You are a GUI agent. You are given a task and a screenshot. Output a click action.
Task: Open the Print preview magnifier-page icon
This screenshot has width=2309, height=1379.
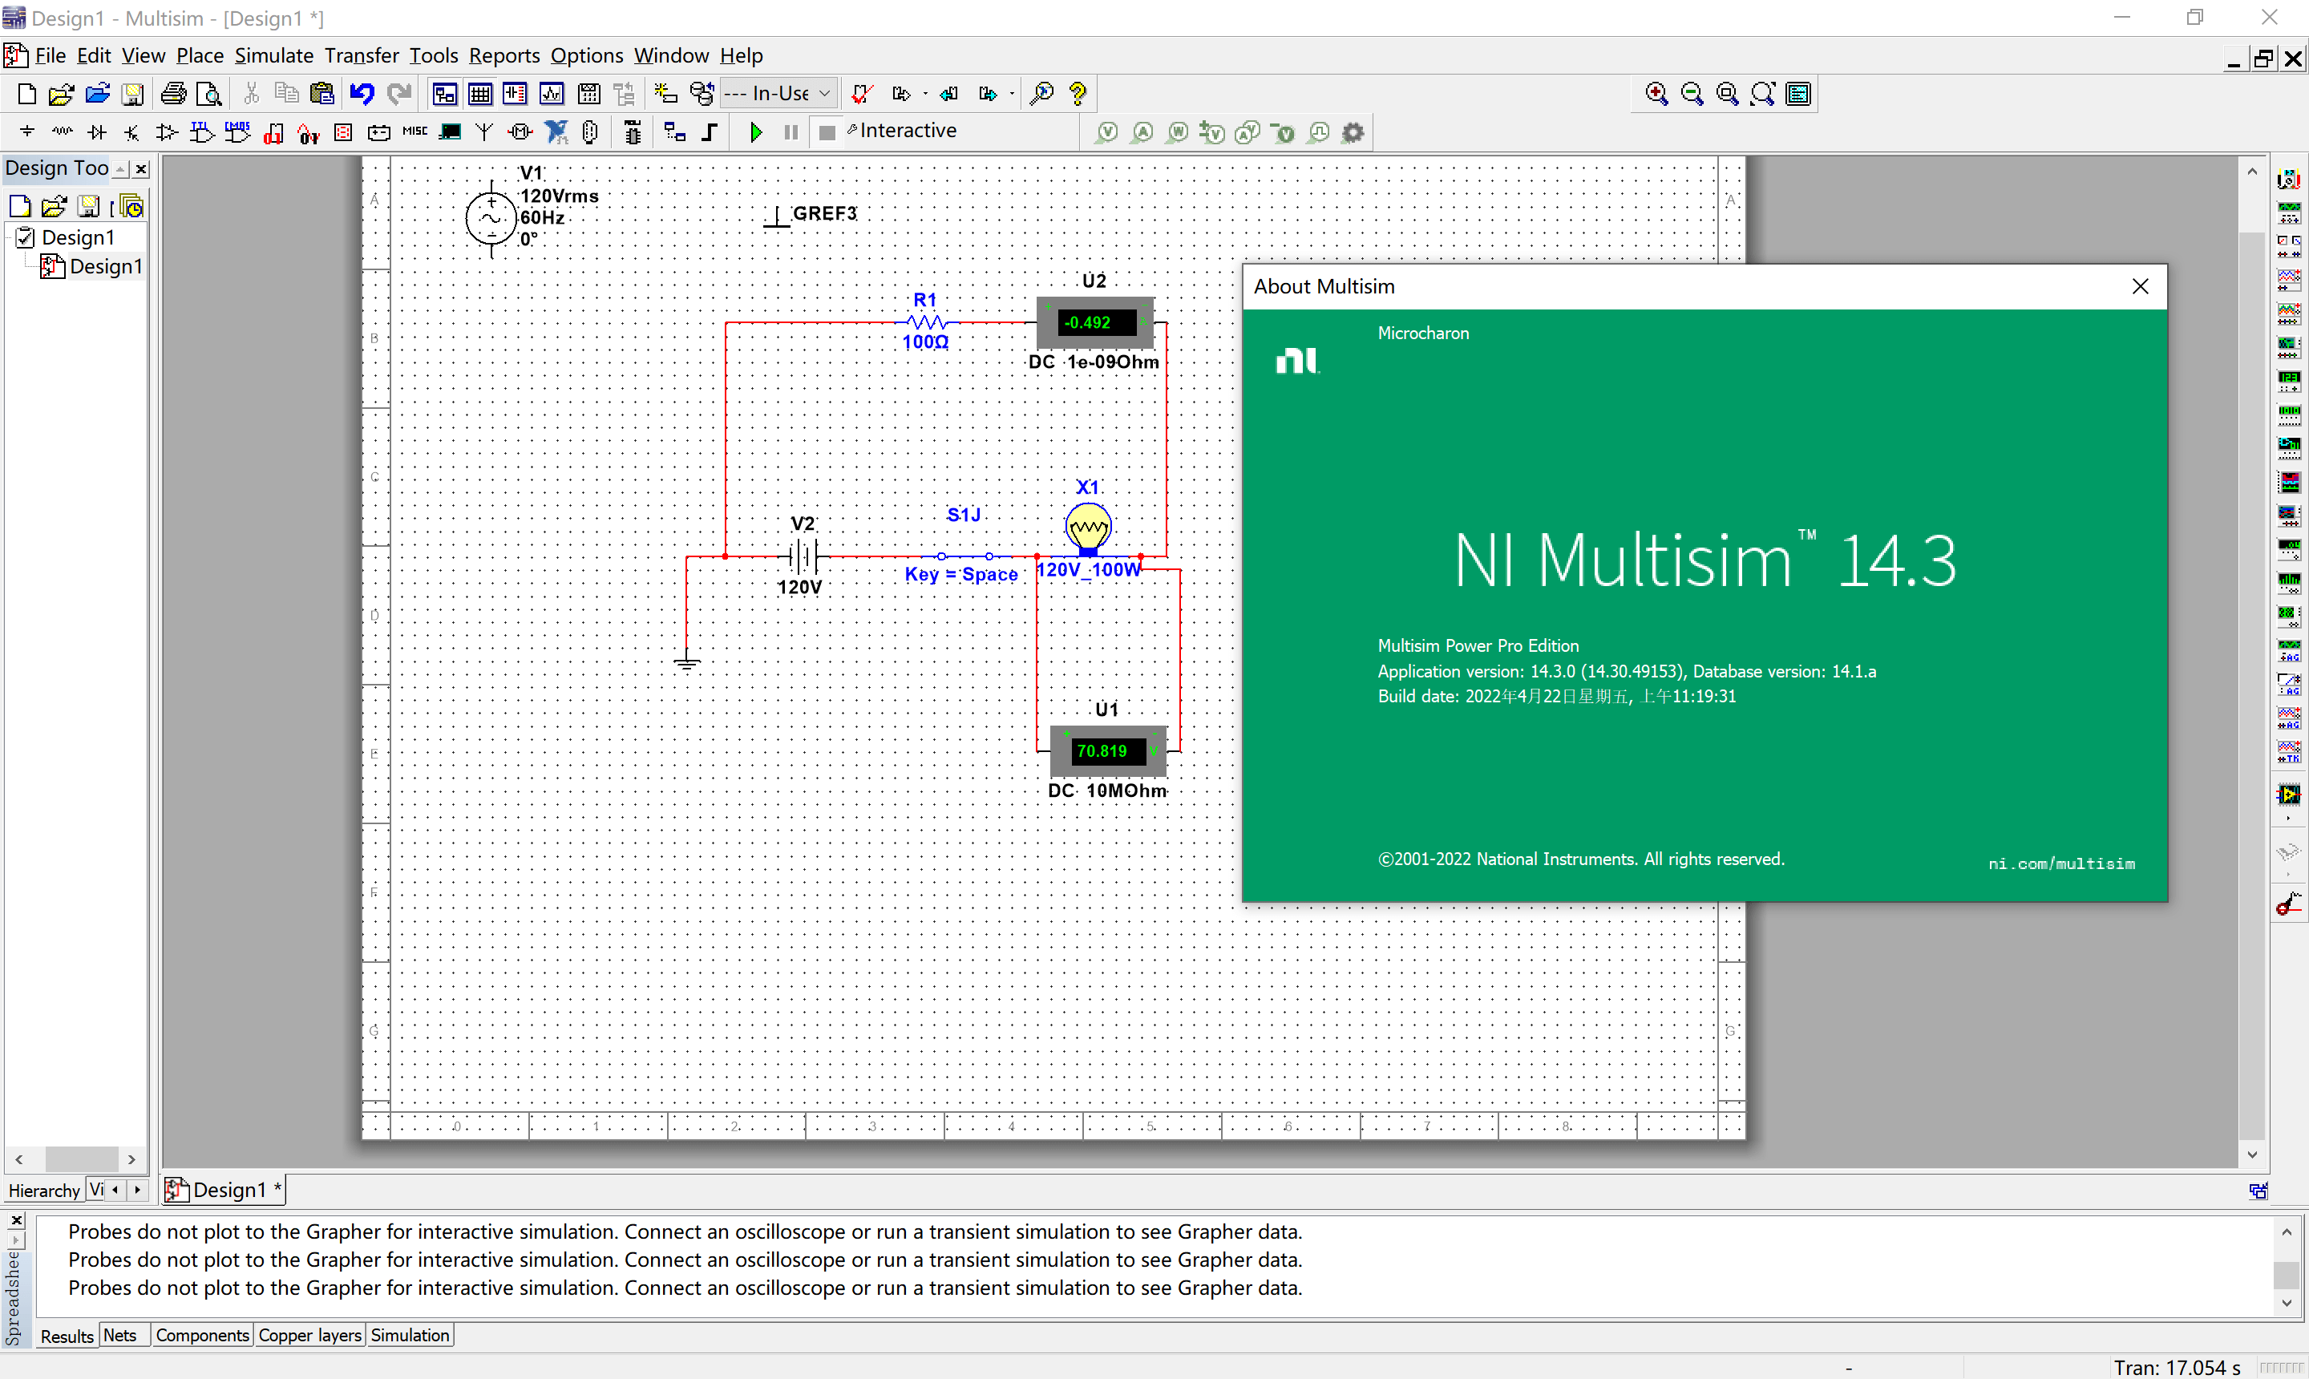coord(211,94)
